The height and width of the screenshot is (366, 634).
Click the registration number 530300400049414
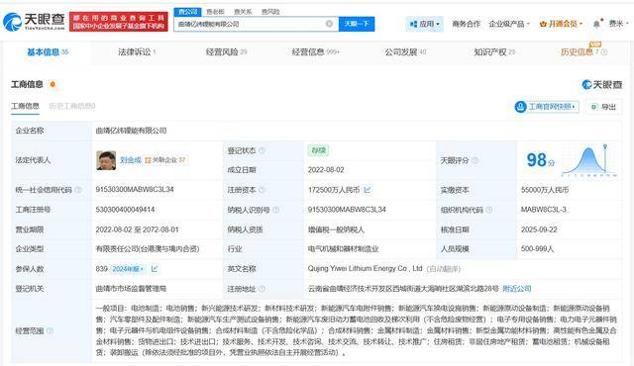coord(125,210)
